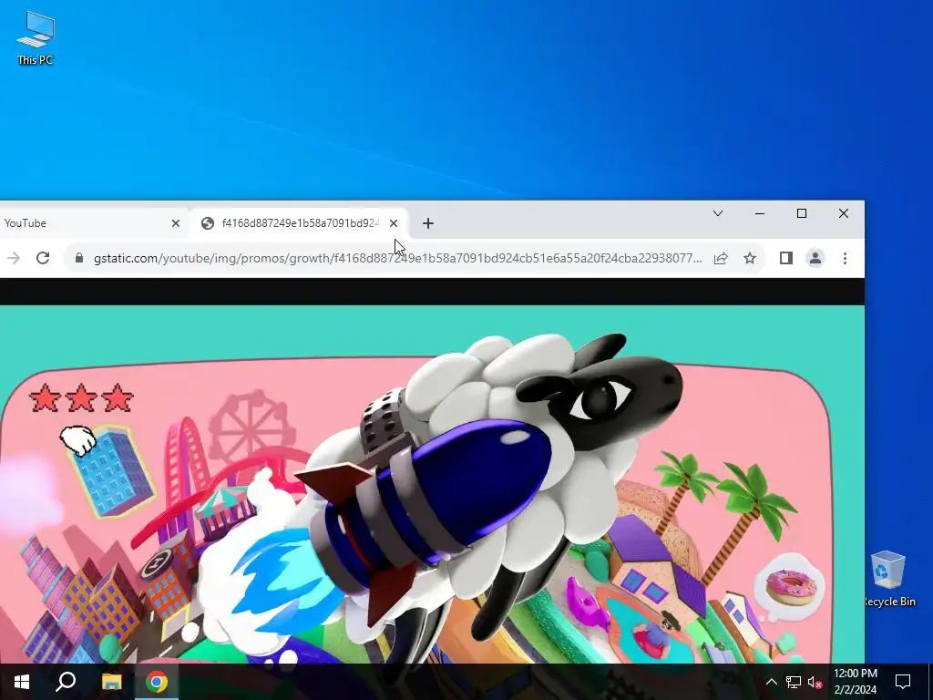Open File Explorer from taskbar
The width and height of the screenshot is (933, 700).
[111, 682]
